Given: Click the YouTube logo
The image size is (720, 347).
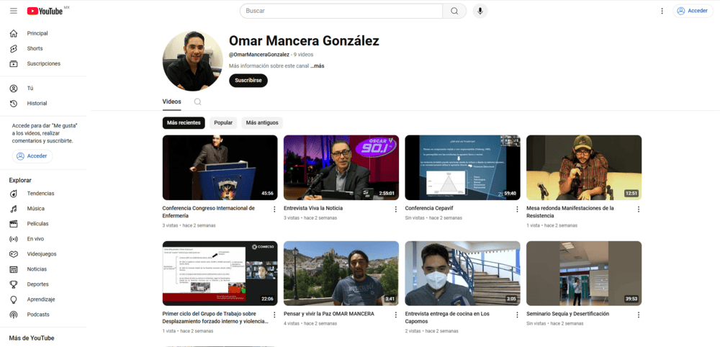Looking at the screenshot, I should [x=45, y=11].
